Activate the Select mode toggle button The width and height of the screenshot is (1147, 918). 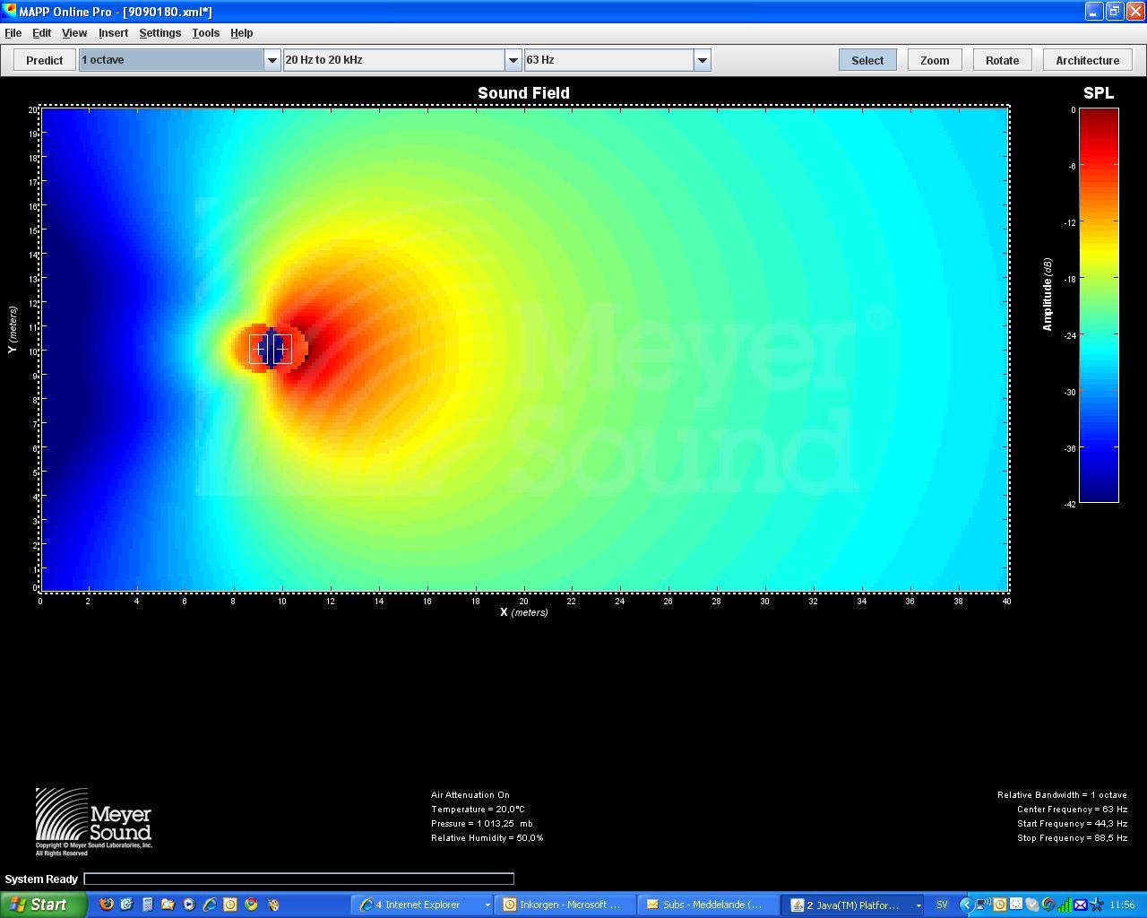pos(867,60)
